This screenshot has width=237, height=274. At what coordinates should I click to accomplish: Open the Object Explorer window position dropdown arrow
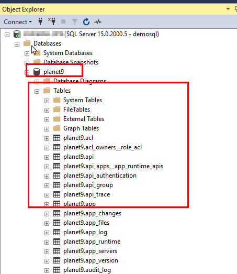(228, 9)
